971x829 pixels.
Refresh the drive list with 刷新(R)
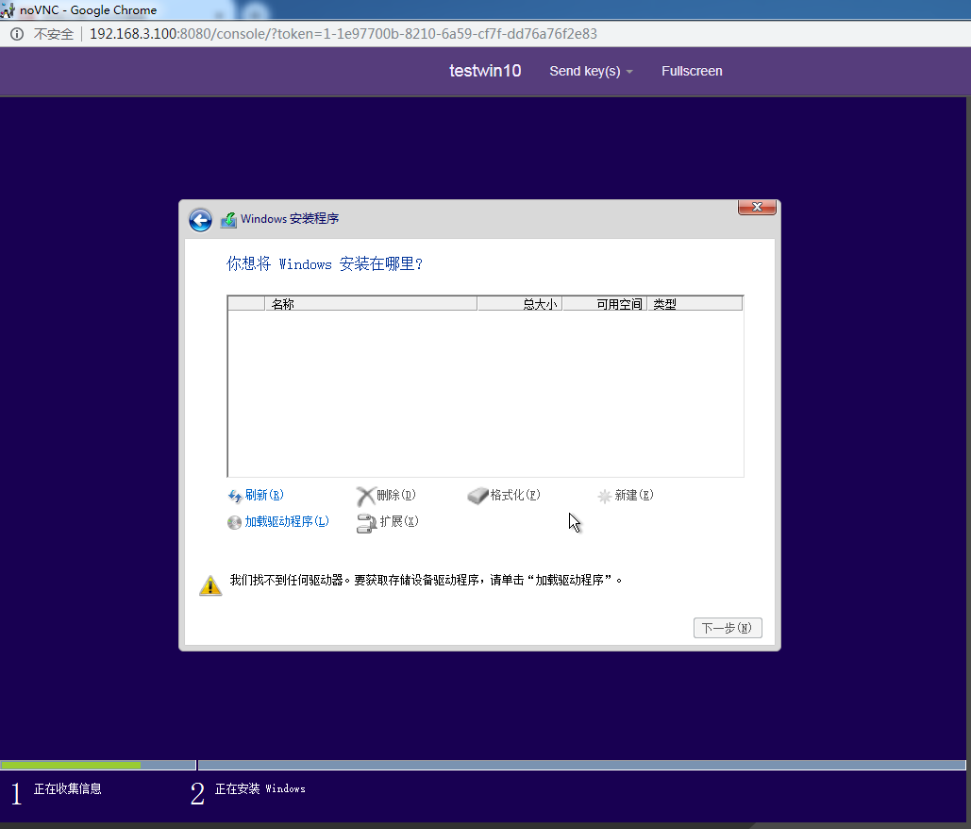coord(264,495)
